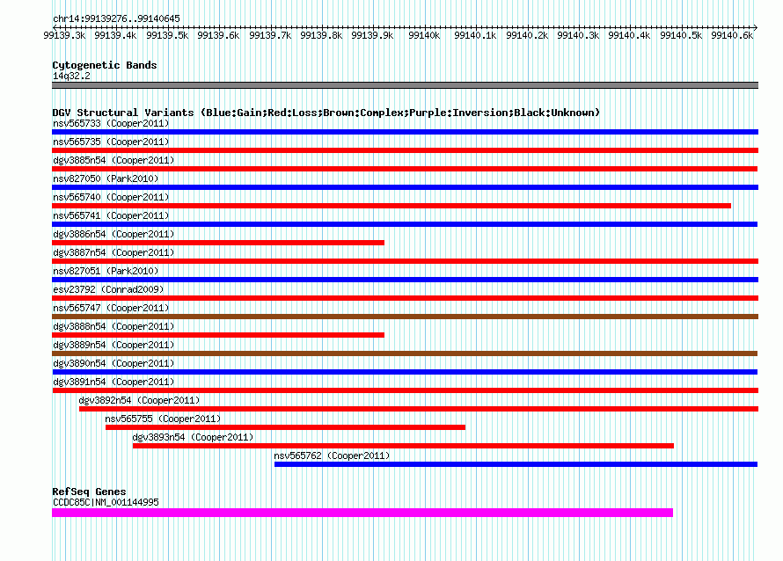
Task: Click the brown complex bar for dgv3889n54
Action: tap(405, 353)
